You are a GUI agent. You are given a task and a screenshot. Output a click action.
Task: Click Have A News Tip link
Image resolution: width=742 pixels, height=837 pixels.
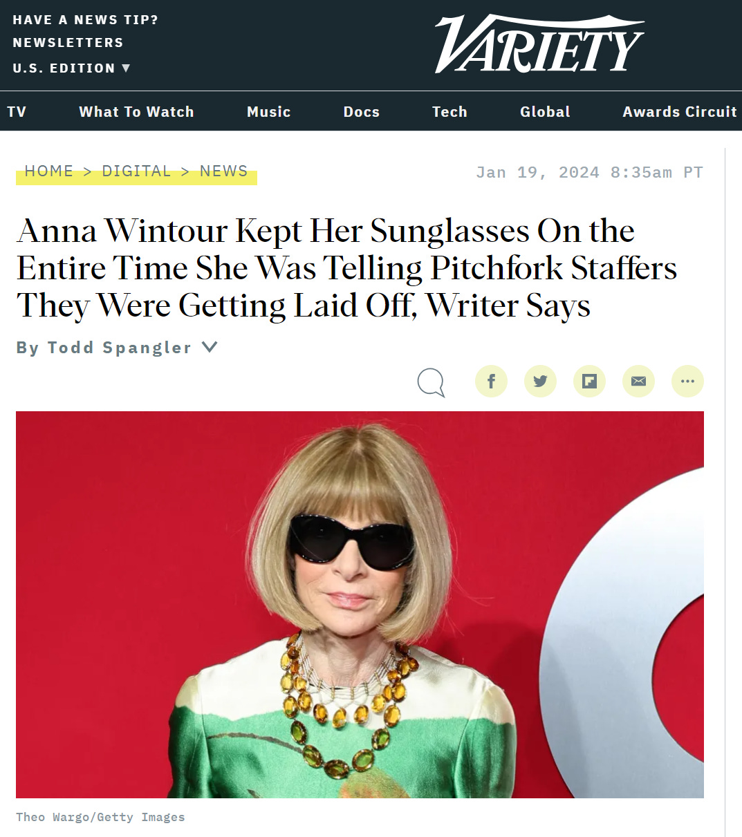coord(85,20)
